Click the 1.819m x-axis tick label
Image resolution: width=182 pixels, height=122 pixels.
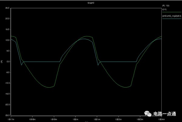pyautogui.click(x=54, y=120)
